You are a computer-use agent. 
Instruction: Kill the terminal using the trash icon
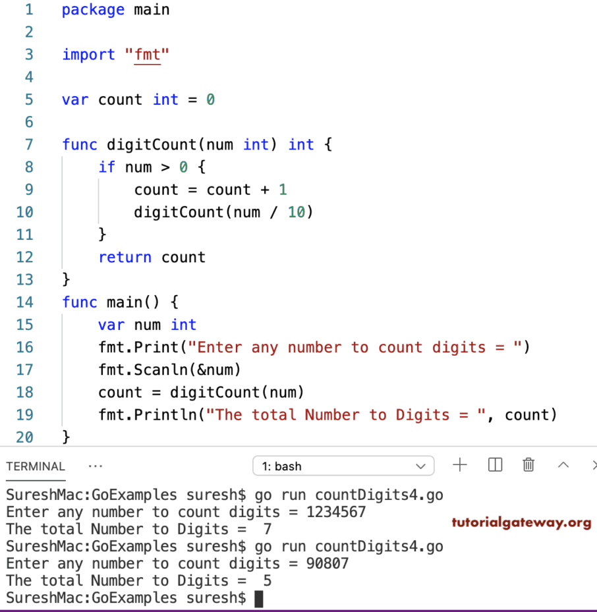tap(528, 465)
